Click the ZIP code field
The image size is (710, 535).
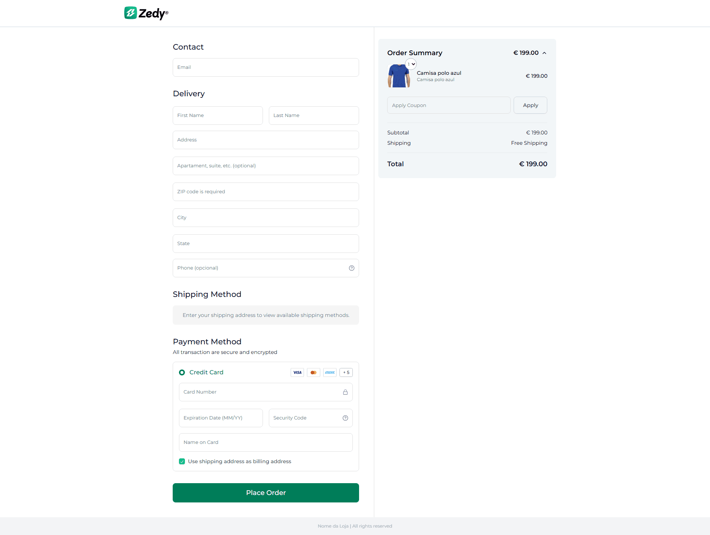click(266, 192)
